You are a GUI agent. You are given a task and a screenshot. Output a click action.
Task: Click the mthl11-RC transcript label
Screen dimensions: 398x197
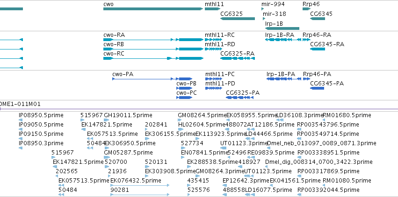point(220,35)
